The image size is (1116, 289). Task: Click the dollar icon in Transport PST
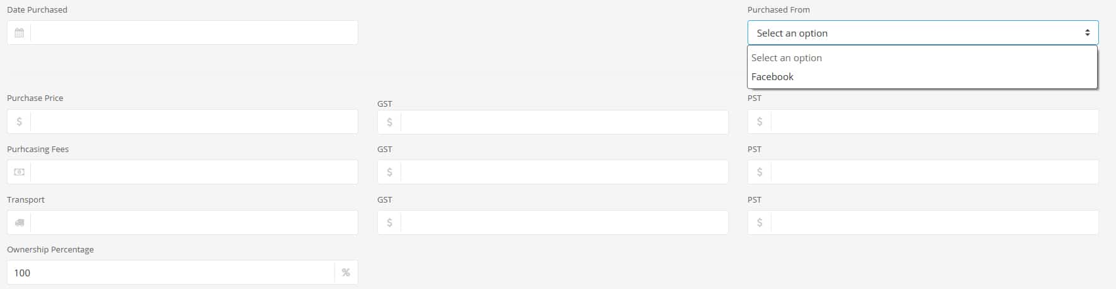(760, 223)
